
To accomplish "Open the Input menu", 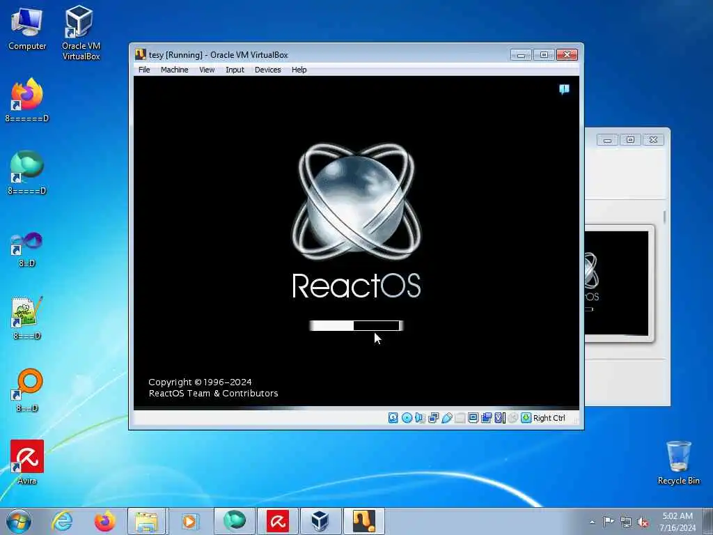I will point(235,70).
